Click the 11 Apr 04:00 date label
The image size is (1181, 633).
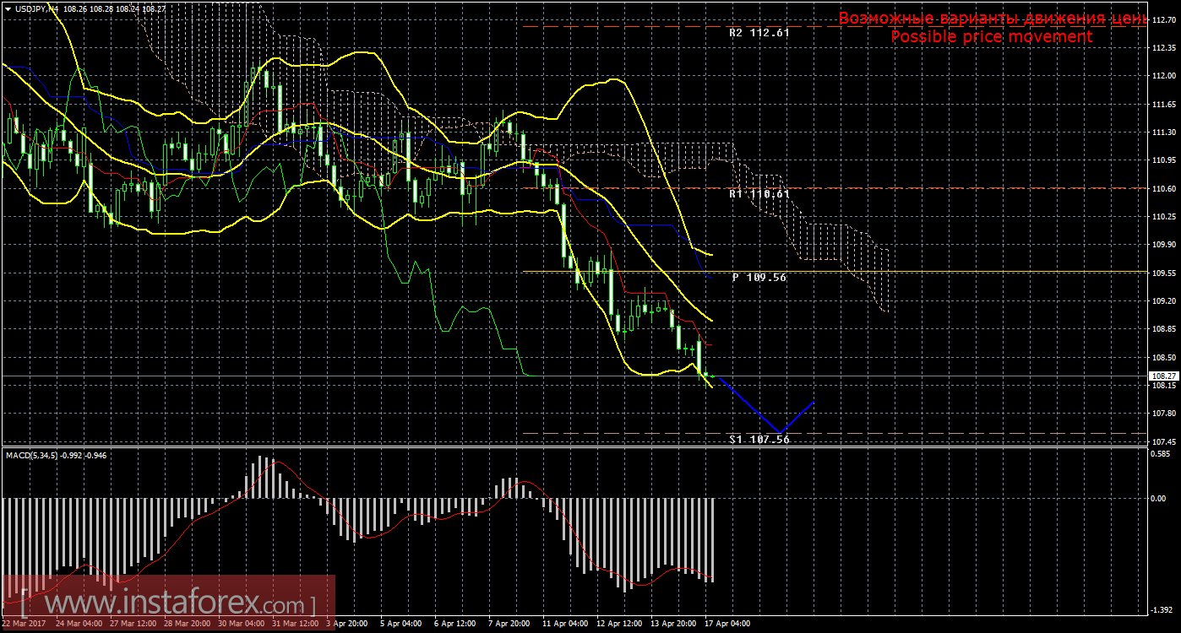pos(565,625)
